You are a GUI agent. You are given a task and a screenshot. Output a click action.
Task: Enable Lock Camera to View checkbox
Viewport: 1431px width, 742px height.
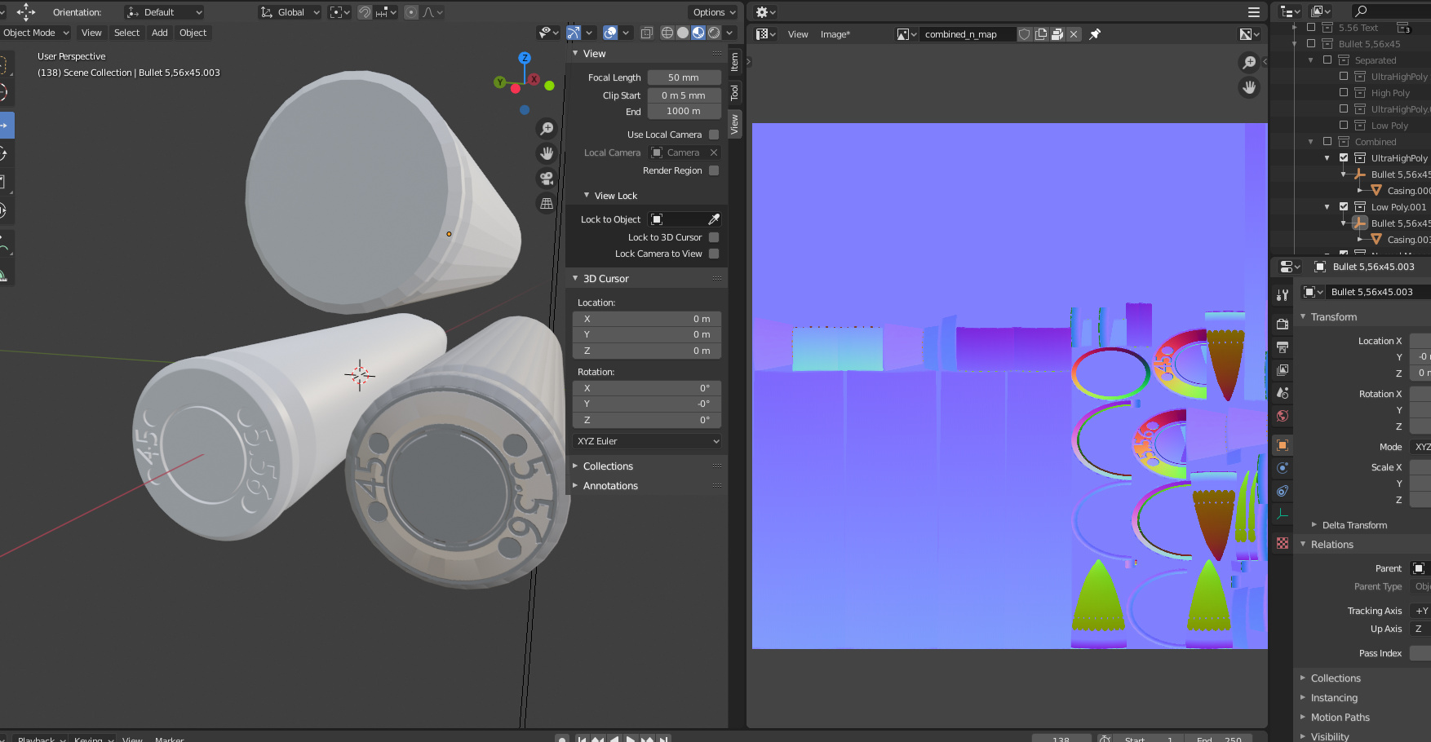coord(714,254)
